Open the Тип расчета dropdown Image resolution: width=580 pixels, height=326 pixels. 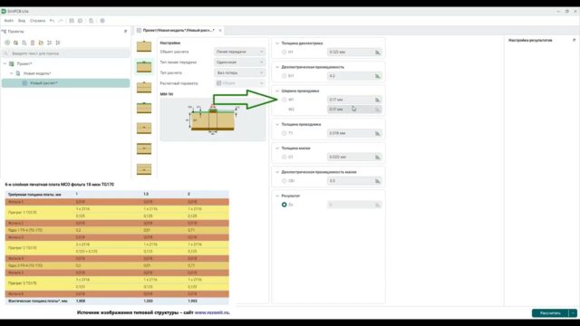coord(239,72)
